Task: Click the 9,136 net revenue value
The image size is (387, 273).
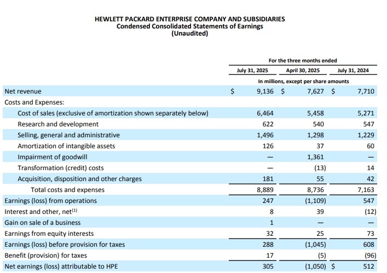Action: (265, 91)
